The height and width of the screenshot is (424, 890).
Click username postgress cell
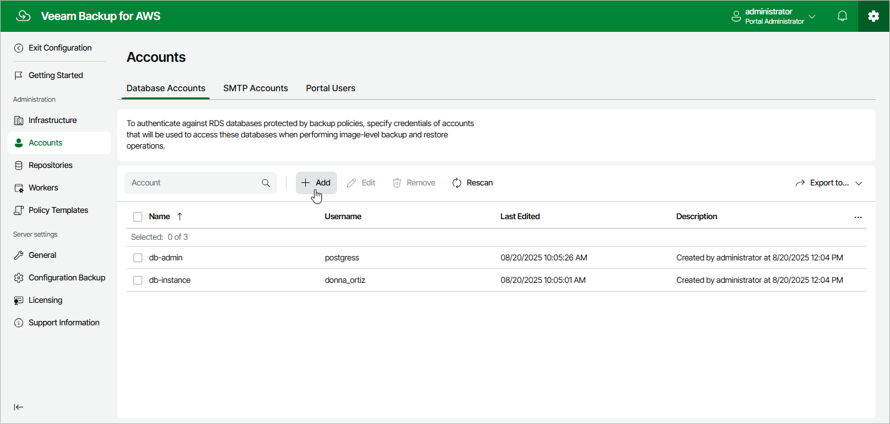[342, 258]
